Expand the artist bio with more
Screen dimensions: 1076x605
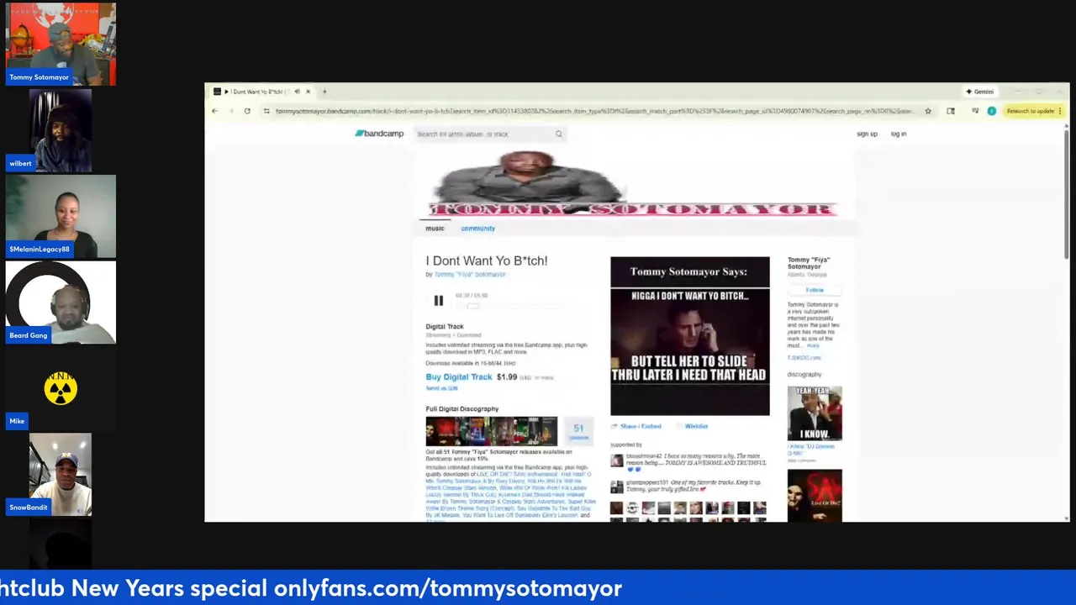[x=813, y=345]
